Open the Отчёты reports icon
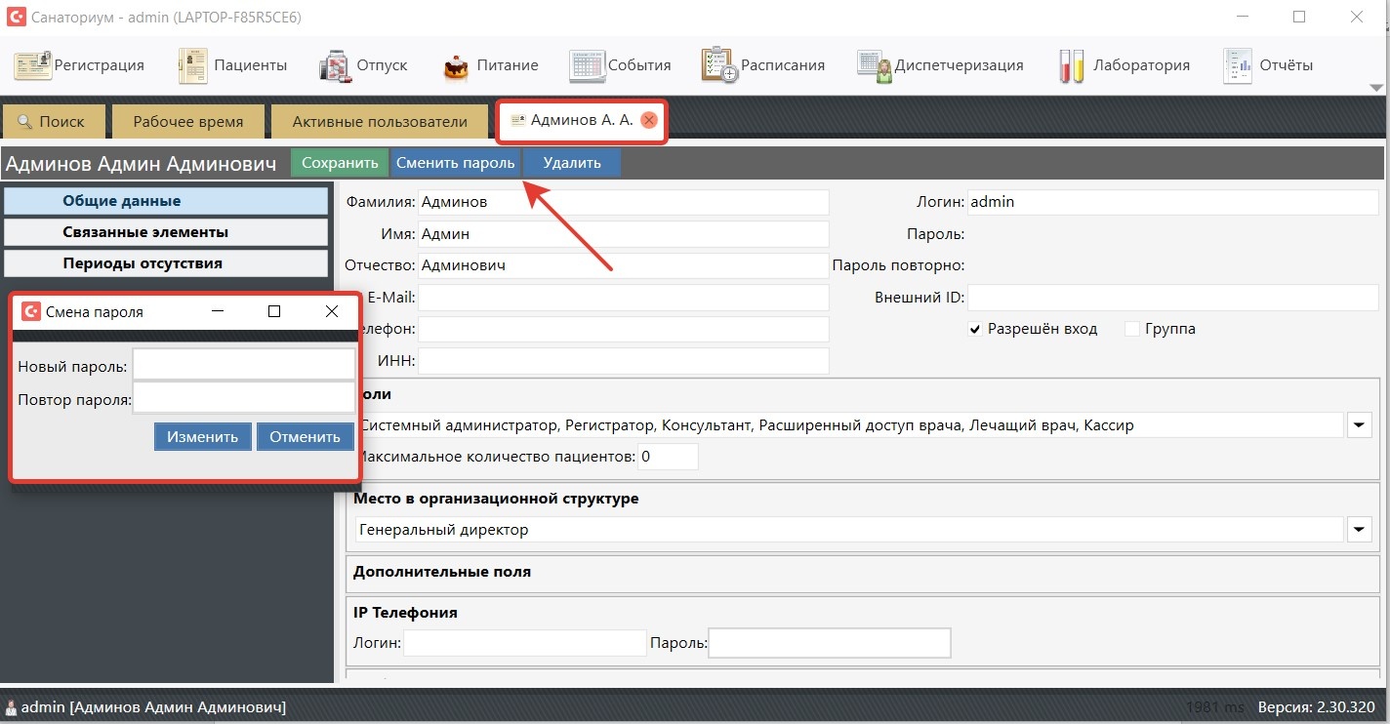This screenshot has height=724, width=1390. [x=1237, y=65]
